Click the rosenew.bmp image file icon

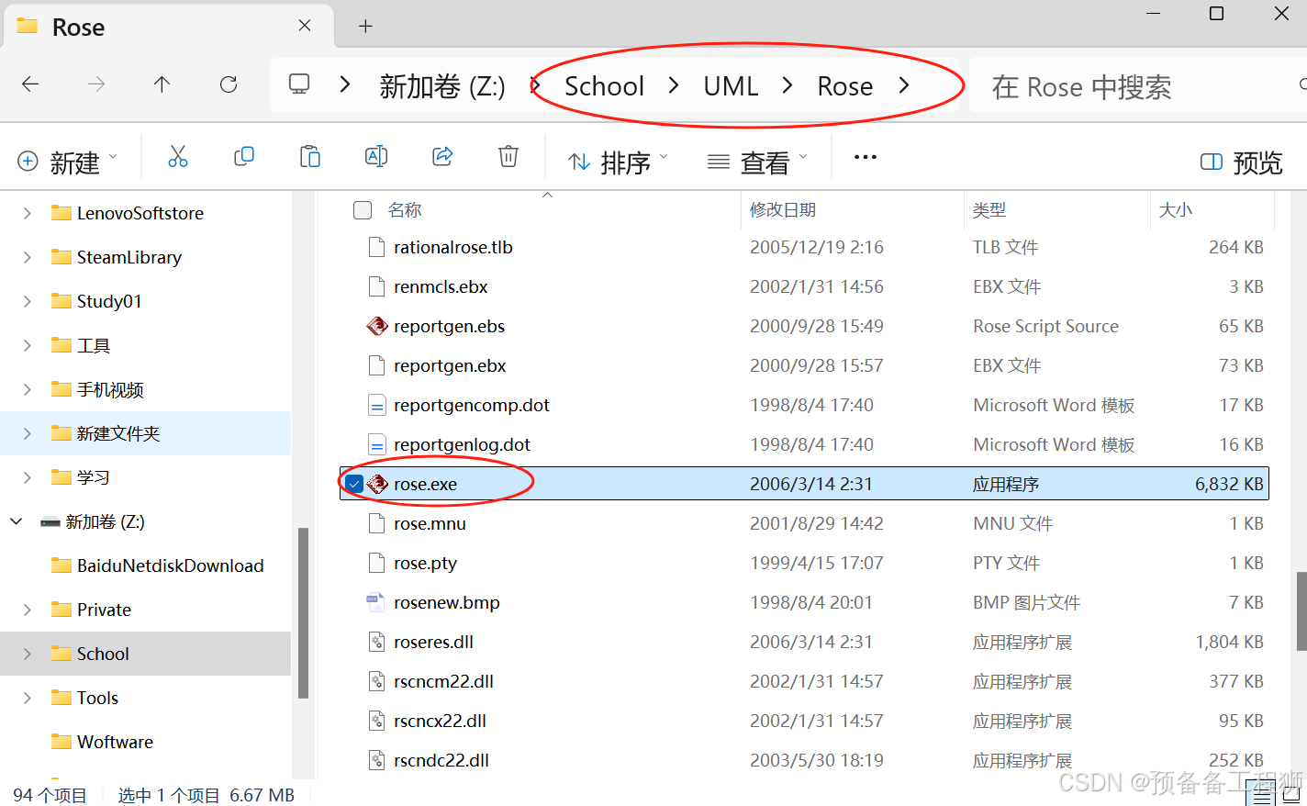376,602
